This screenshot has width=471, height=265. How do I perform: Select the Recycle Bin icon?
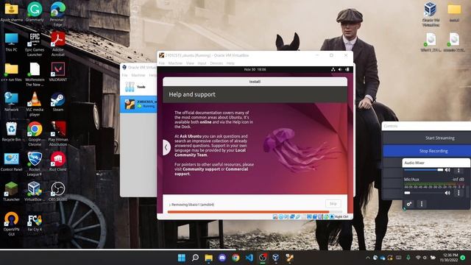[12, 132]
